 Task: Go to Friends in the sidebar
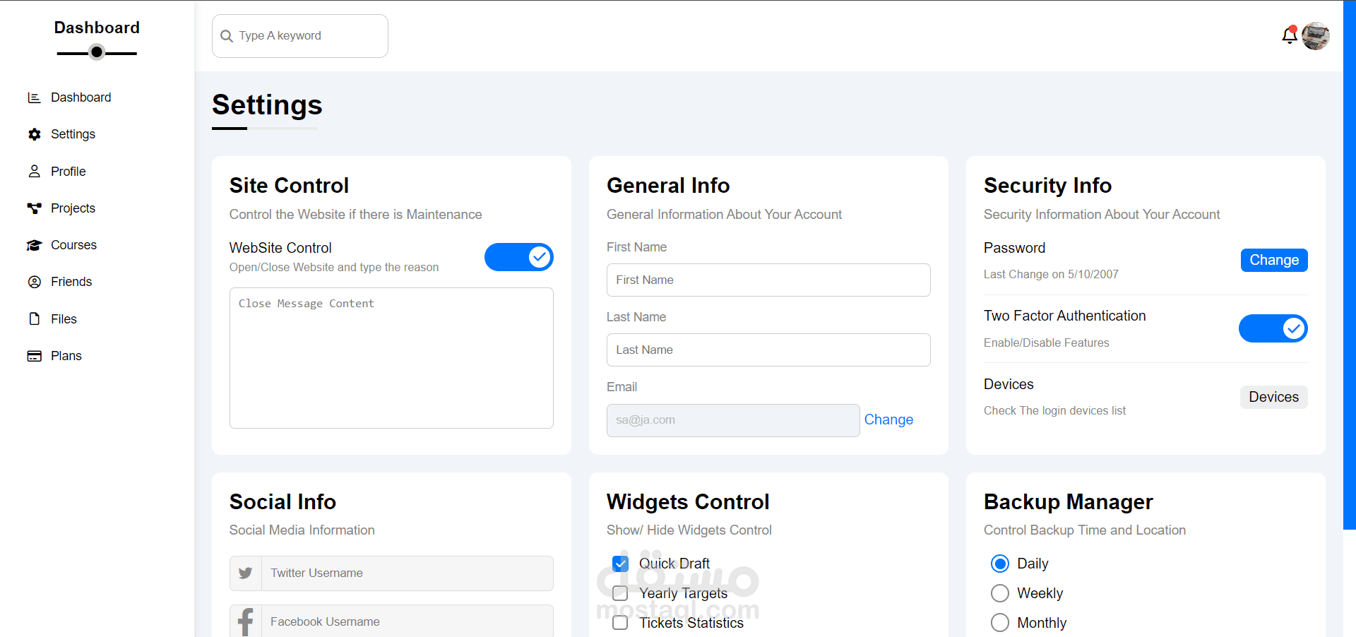71,282
